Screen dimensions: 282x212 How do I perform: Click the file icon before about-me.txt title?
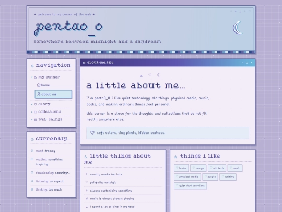coord(84,63)
